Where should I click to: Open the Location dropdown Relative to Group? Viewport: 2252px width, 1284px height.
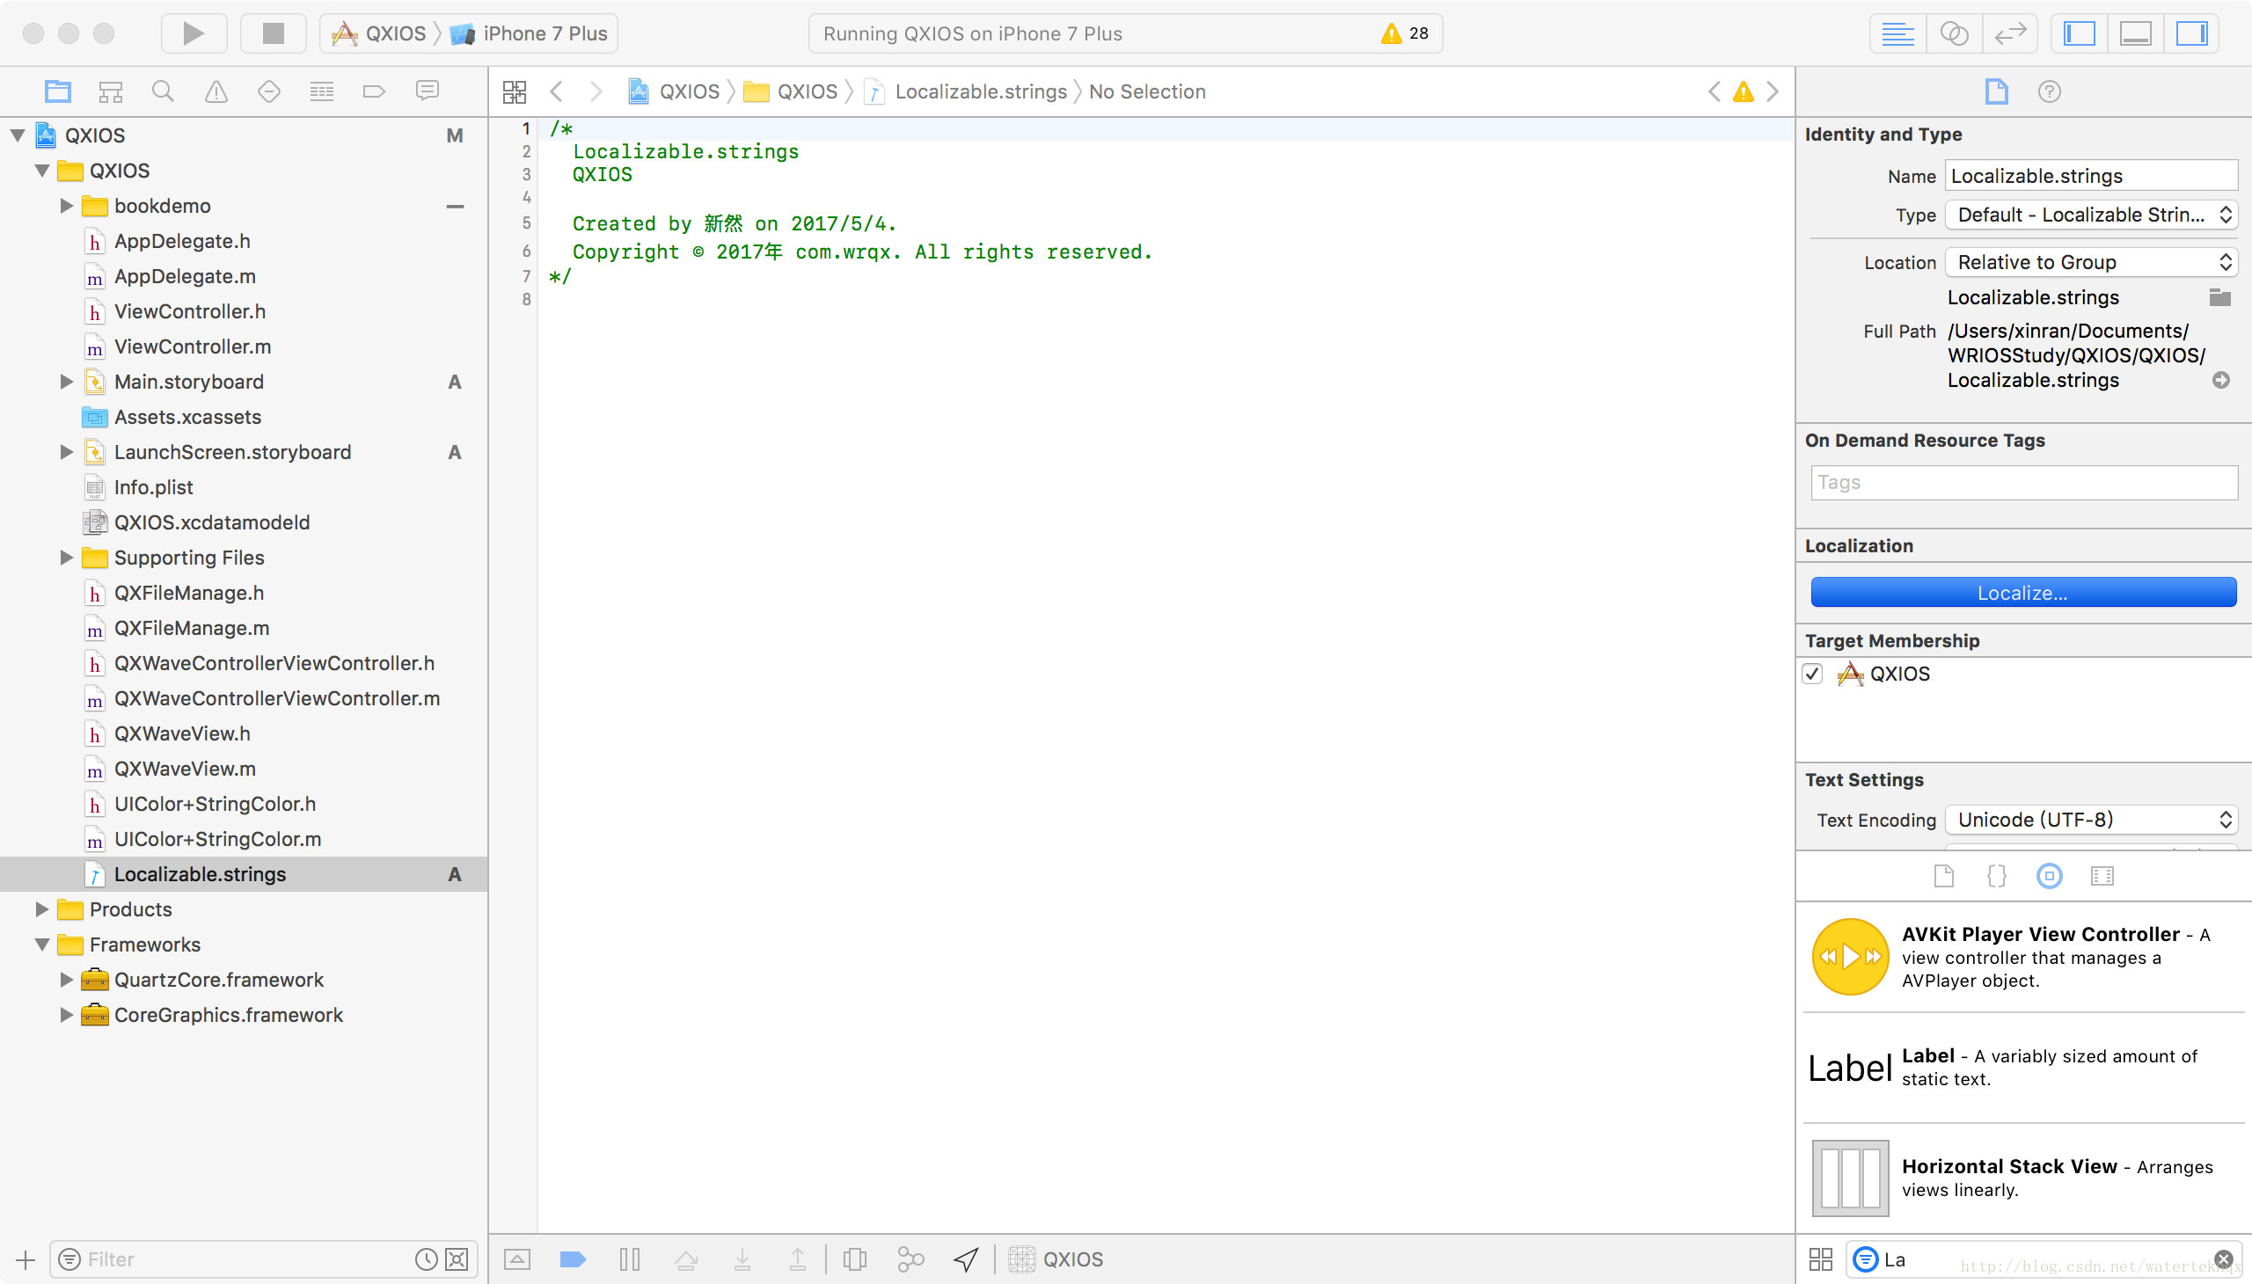2090,262
